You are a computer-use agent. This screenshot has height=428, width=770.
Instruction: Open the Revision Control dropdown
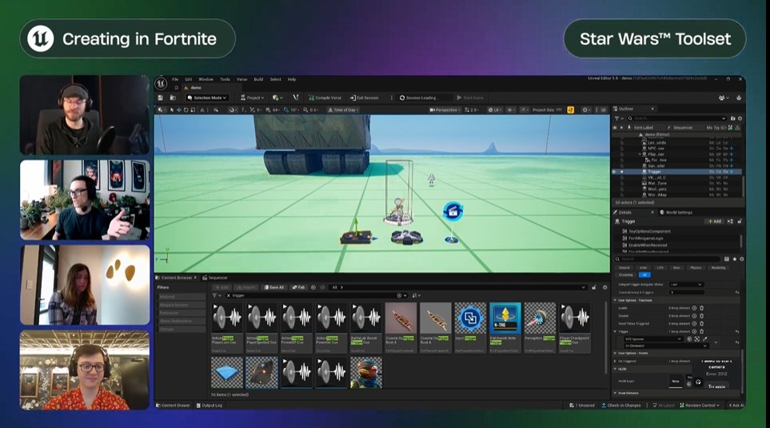point(700,406)
